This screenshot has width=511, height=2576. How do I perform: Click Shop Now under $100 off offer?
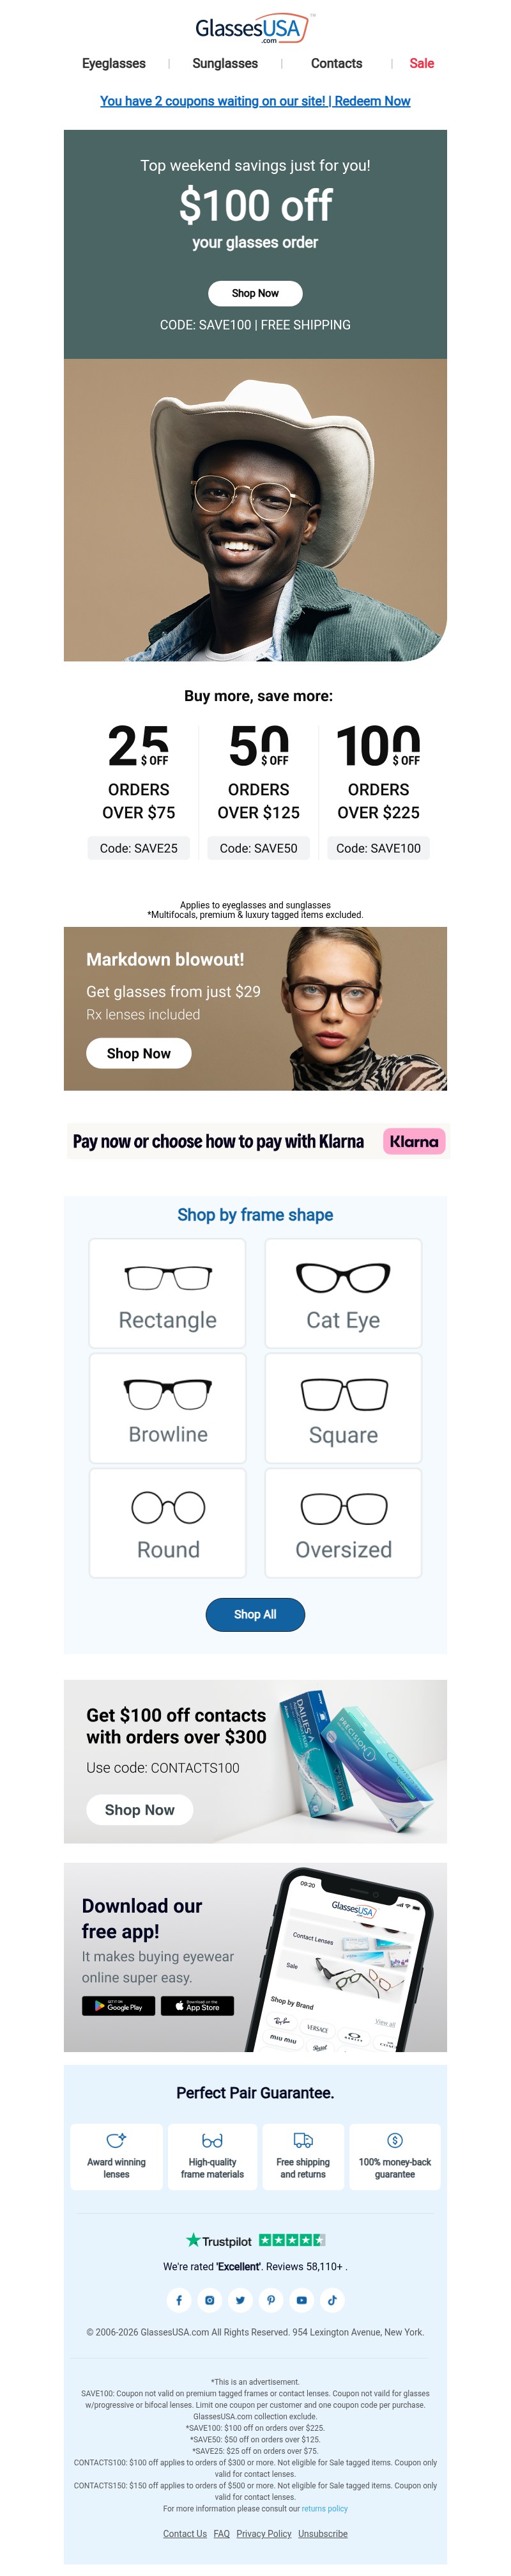point(256,293)
